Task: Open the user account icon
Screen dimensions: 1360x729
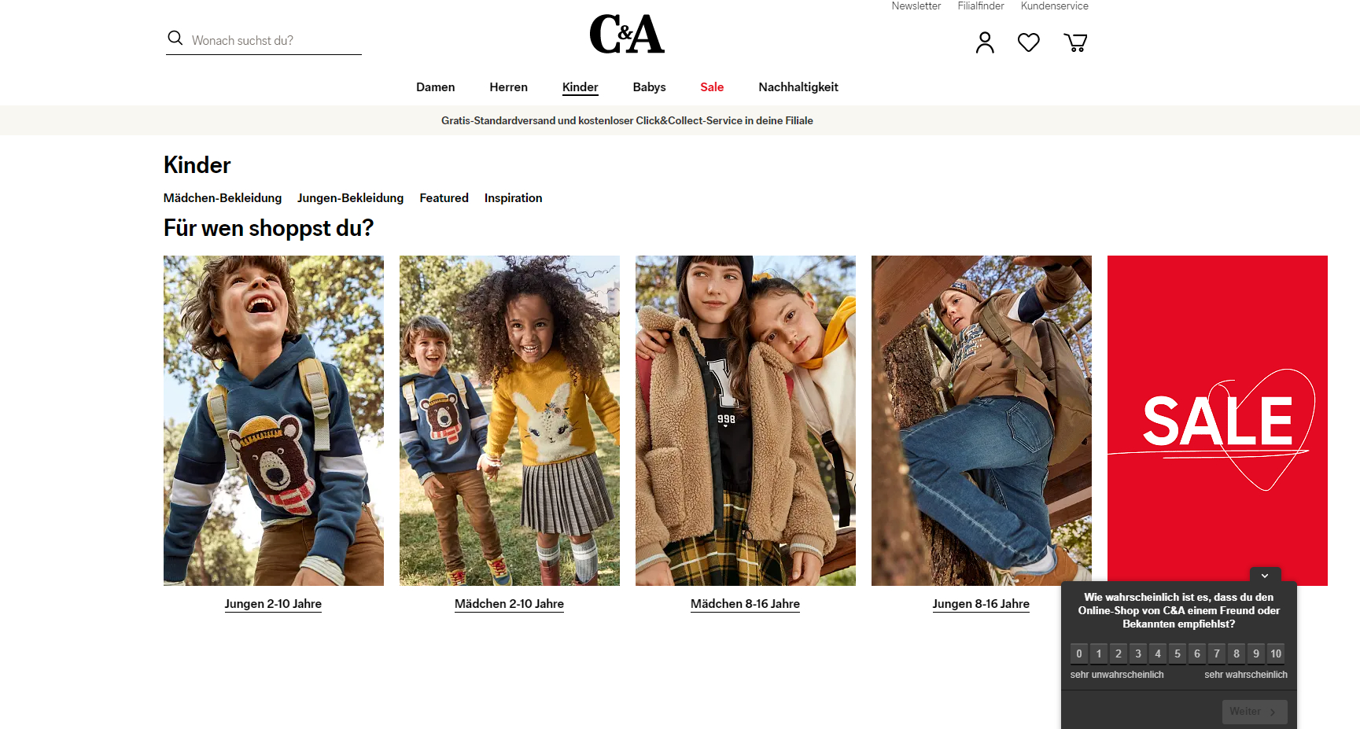Action: pyautogui.click(x=984, y=42)
